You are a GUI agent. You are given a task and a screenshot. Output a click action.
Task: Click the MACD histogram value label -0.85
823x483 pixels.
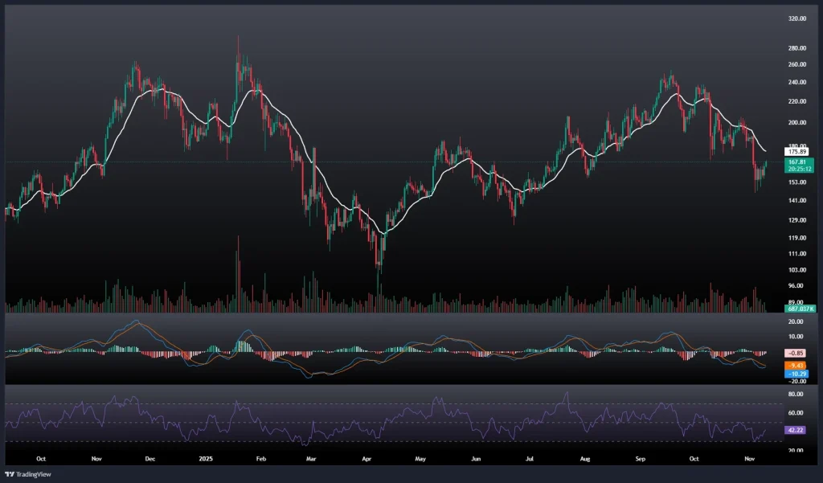[x=796, y=353]
